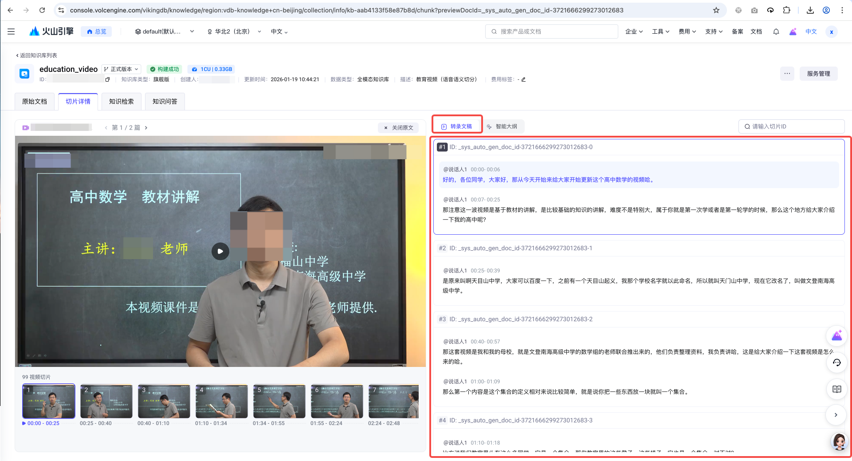Select video slice thumbnail 3
The width and height of the screenshot is (852, 461).
click(164, 402)
